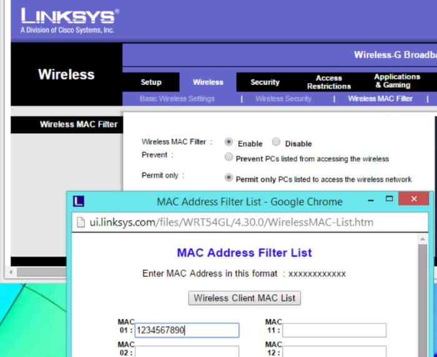
Task: Open the Setup tab
Action: coord(151,82)
